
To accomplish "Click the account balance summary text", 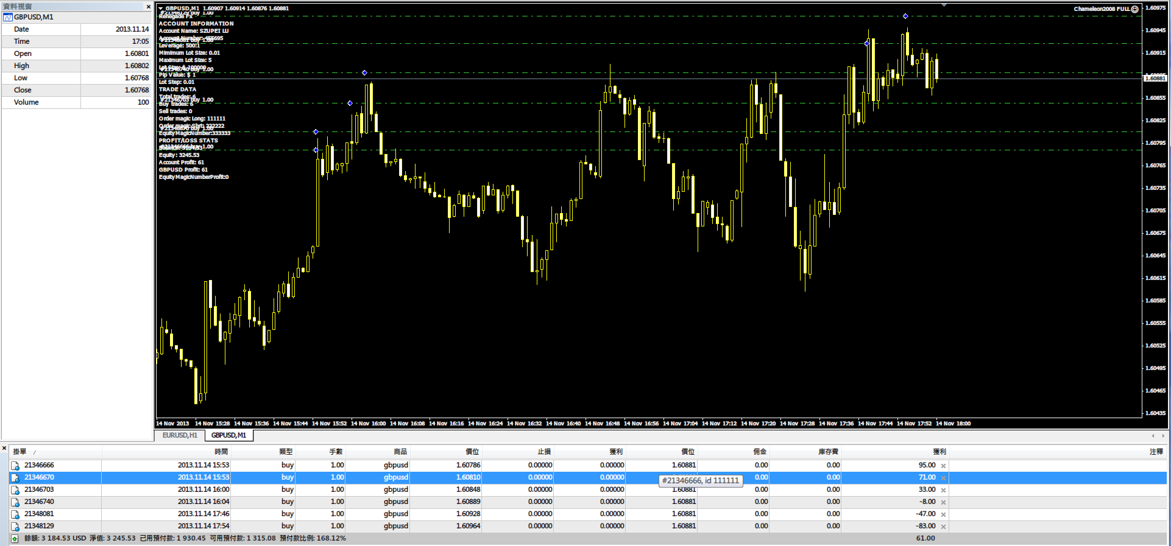I will [185, 539].
